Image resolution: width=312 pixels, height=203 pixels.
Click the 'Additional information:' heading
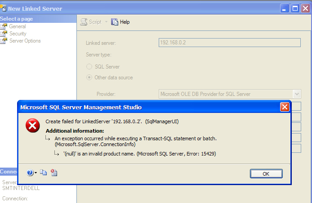[x=75, y=131]
